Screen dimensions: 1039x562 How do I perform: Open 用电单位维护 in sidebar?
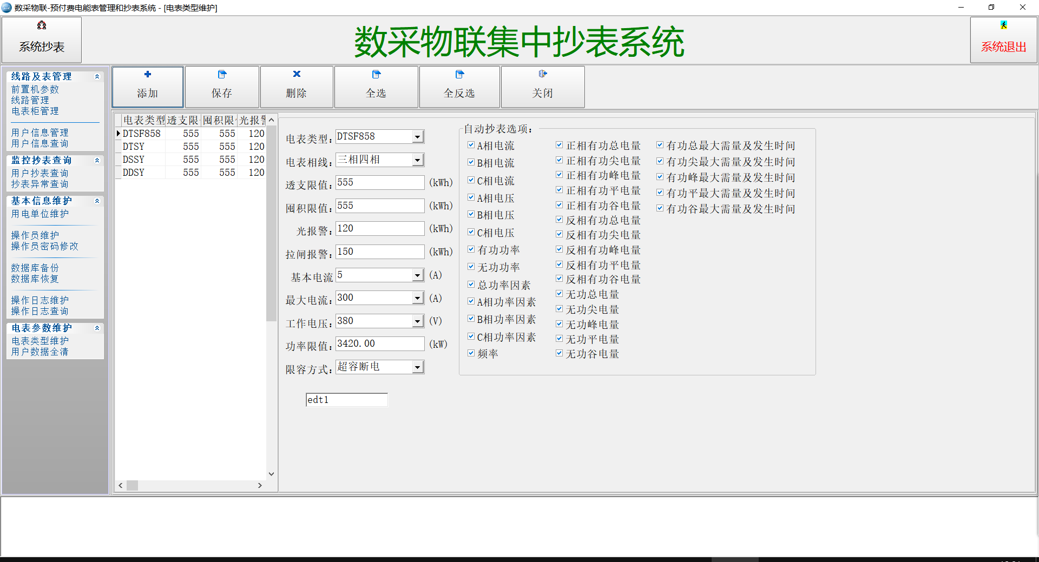tap(40, 214)
